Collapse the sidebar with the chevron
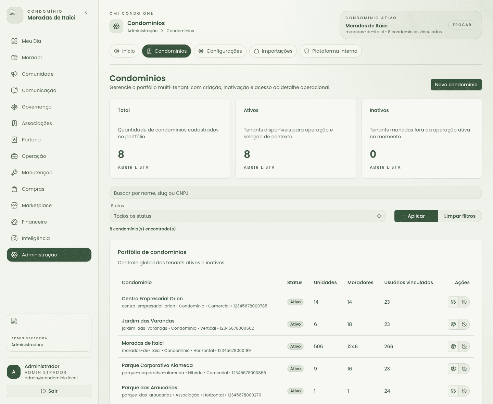The height and width of the screenshot is (404, 493). [x=86, y=12]
